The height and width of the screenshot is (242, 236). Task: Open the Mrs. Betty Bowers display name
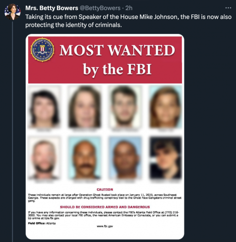point(52,8)
